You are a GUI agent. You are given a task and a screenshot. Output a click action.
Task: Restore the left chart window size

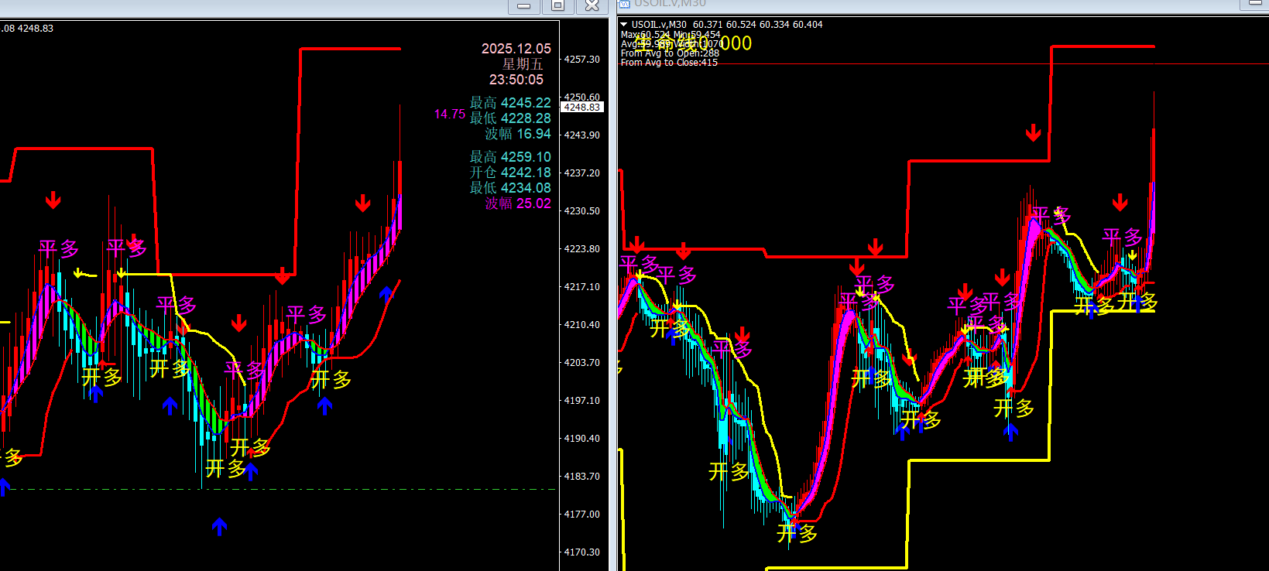click(557, 6)
